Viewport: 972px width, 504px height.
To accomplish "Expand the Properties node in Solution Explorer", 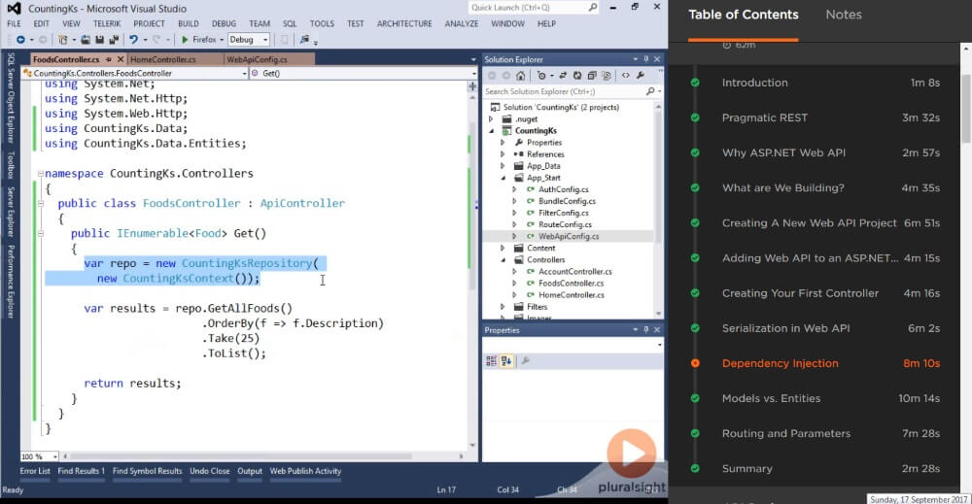I will 503,143.
